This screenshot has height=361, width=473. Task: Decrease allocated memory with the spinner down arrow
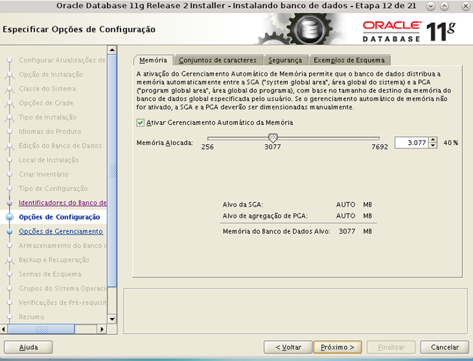pyautogui.click(x=433, y=145)
